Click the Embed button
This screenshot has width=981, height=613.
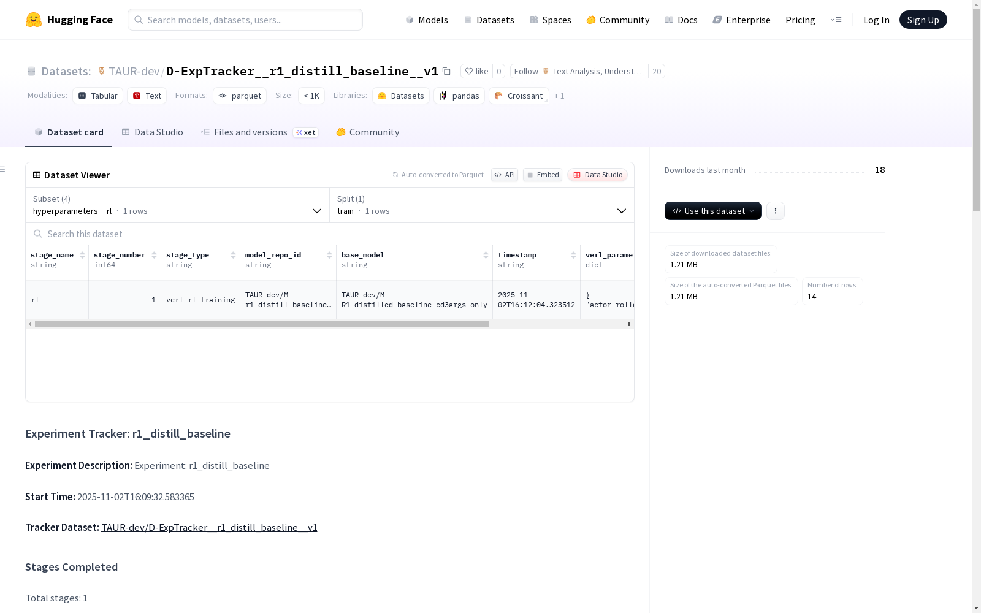(x=543, y=175)
